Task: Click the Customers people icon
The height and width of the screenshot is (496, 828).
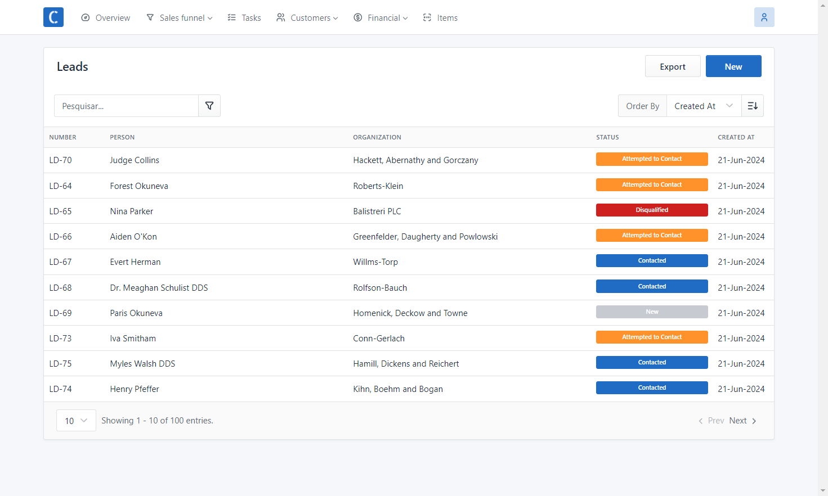Action: pos(280,17)
